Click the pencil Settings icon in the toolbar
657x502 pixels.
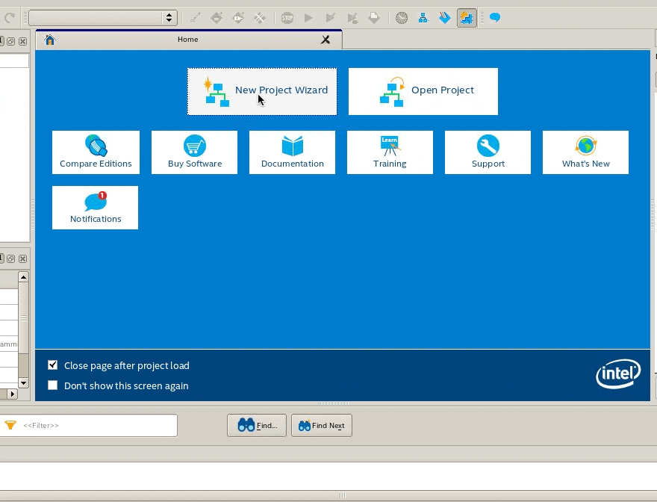coord(195,18)
